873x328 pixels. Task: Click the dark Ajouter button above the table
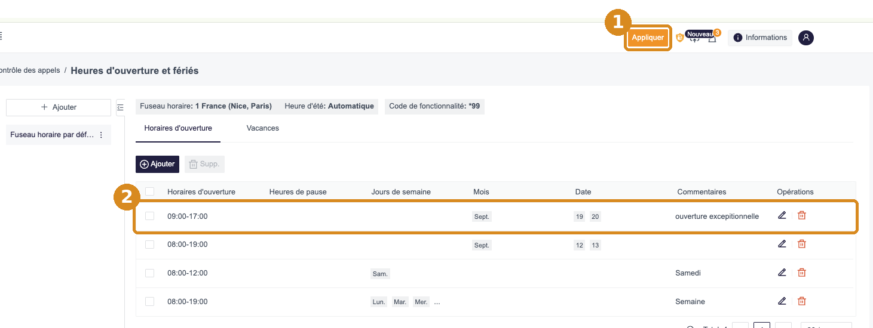click(x=158, y=164)
